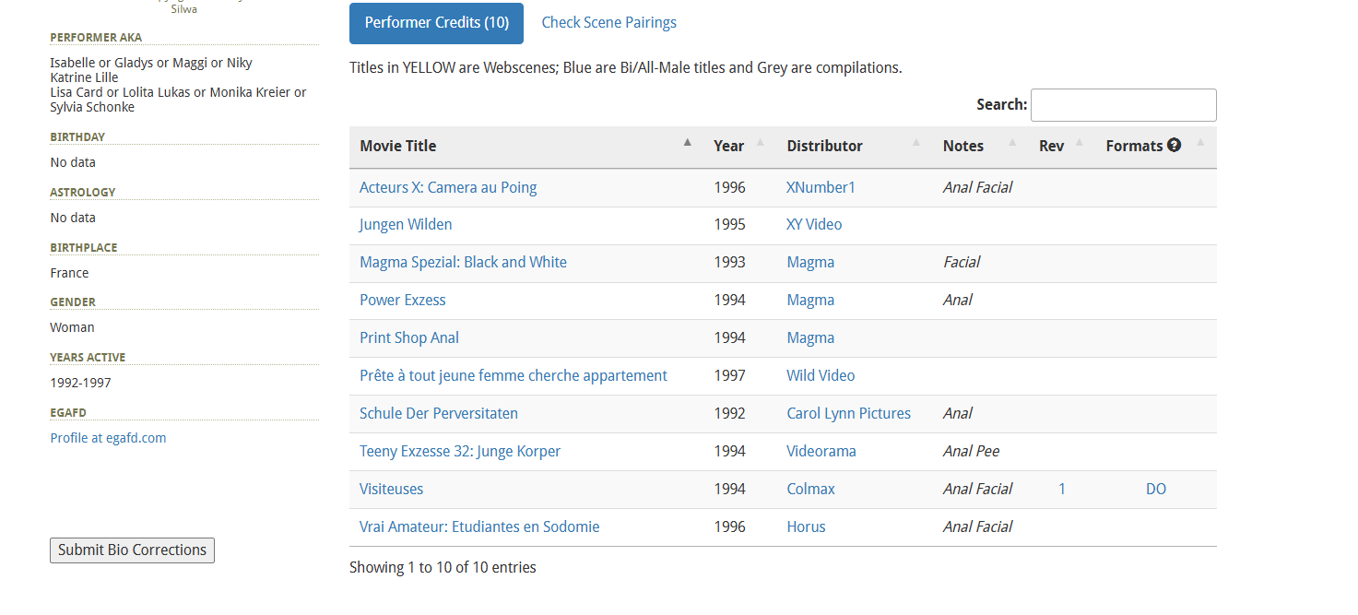Open the XNumber1 distributor link
Viewport: 1358px width, 615px height.
pyautogui.click(x=821, y=187)
